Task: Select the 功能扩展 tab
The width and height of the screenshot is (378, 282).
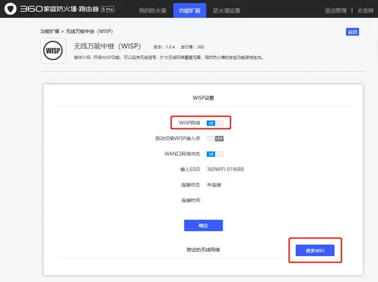Action: (189, 11)
